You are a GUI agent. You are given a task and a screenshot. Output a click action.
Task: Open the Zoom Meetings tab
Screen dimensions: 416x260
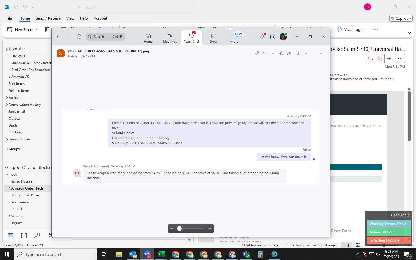[x=170, y=38]
